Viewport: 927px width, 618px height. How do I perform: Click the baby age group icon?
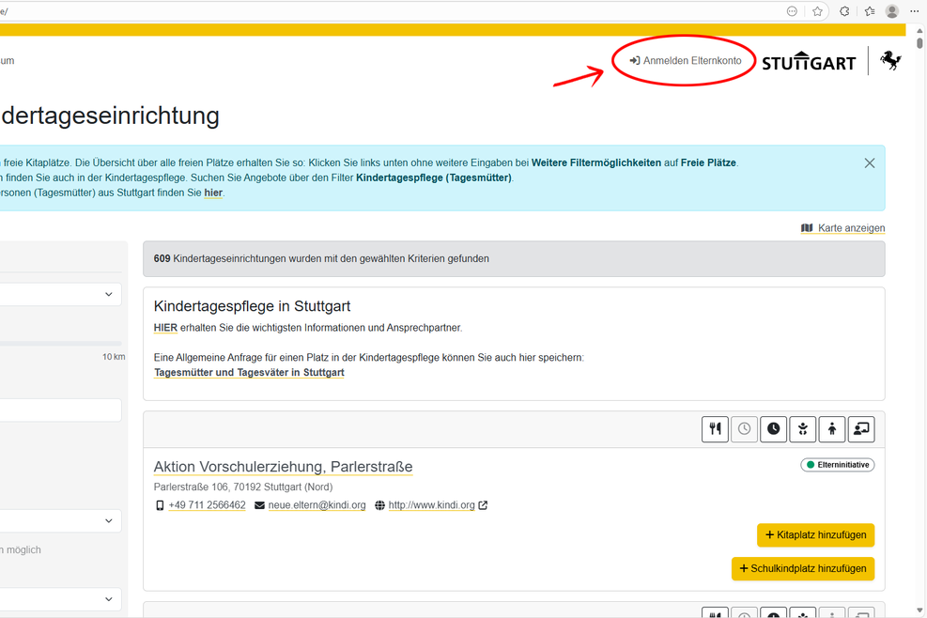[802, 429]
